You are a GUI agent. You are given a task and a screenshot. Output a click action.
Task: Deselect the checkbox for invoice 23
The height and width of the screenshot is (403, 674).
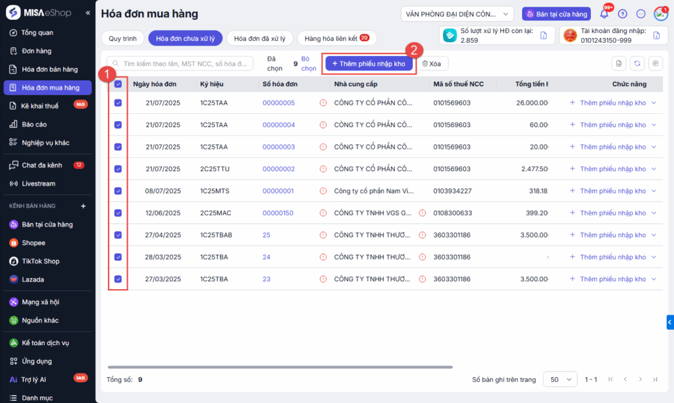pyautogui.click(x=118, y=279)
